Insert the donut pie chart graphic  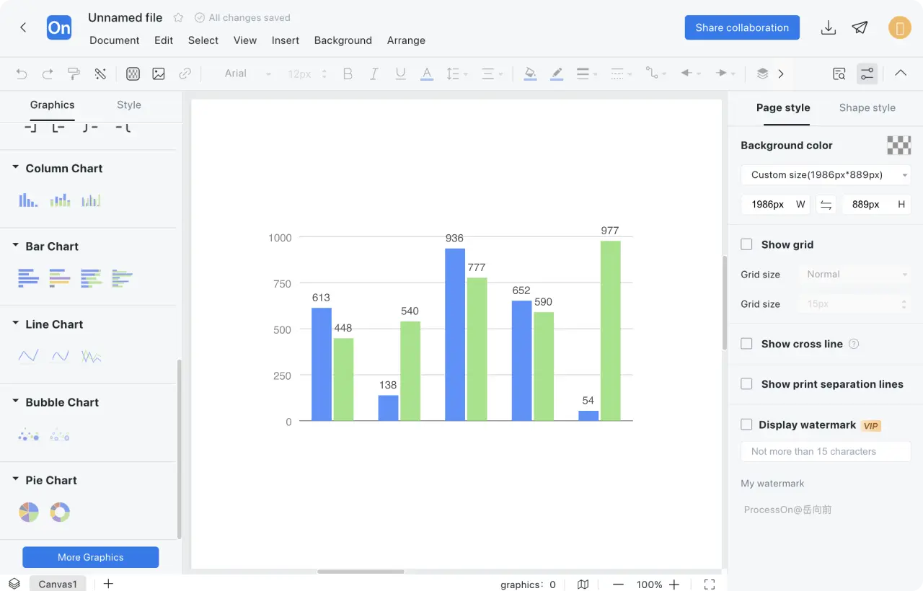click(x=60, y=512)
